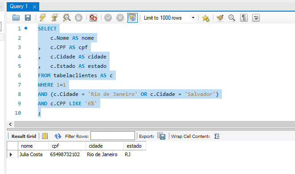
Task: Place cursor on 'WHERE 1=1' line
Action: pyautogui.click(x=52, y=85)
